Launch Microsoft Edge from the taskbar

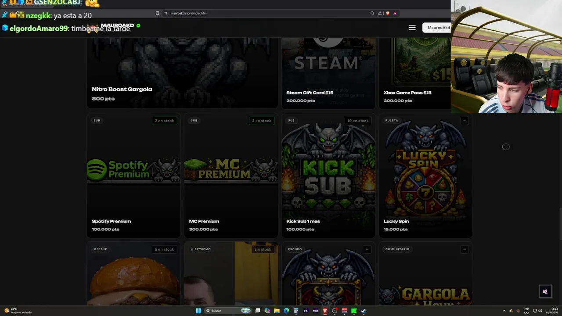[x=286, y=311]
